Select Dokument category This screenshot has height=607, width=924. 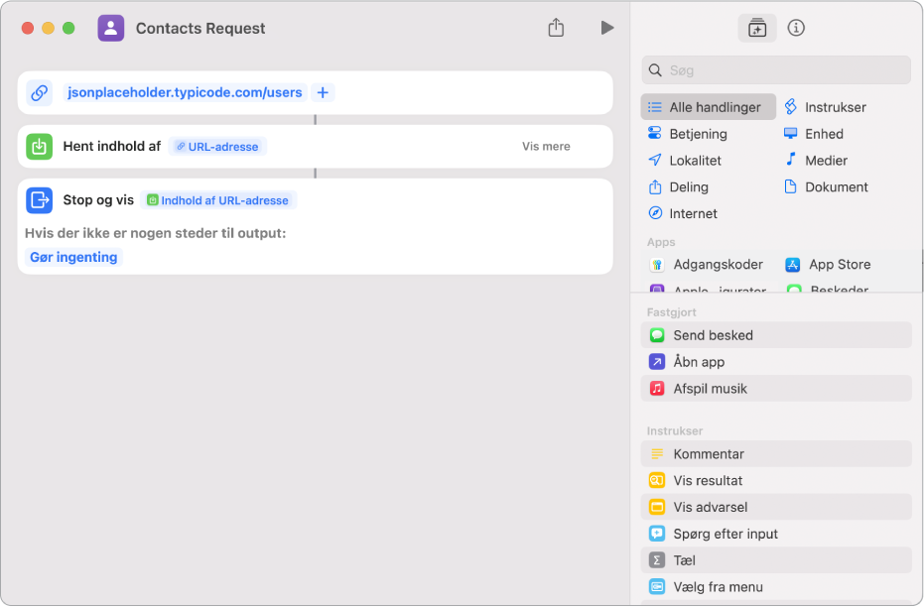[826, 186]
